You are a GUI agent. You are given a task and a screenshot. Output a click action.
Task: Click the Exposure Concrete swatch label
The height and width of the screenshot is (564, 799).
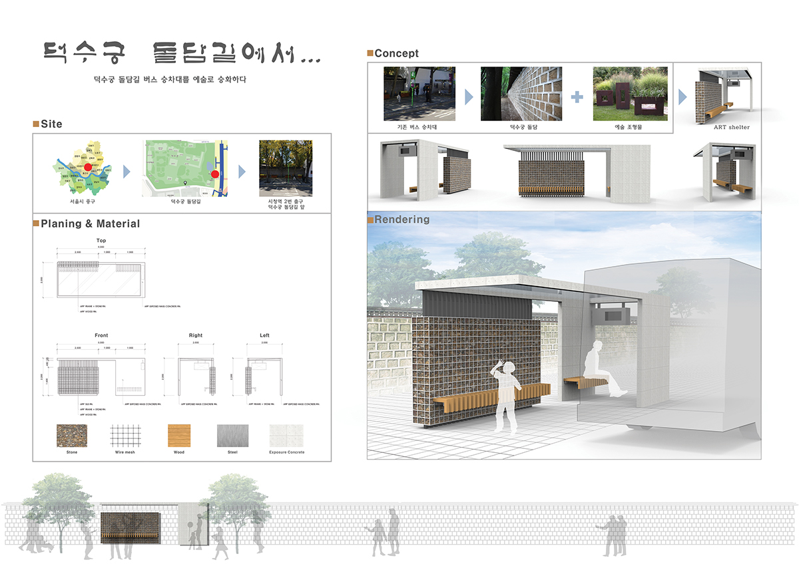(287, 452)
